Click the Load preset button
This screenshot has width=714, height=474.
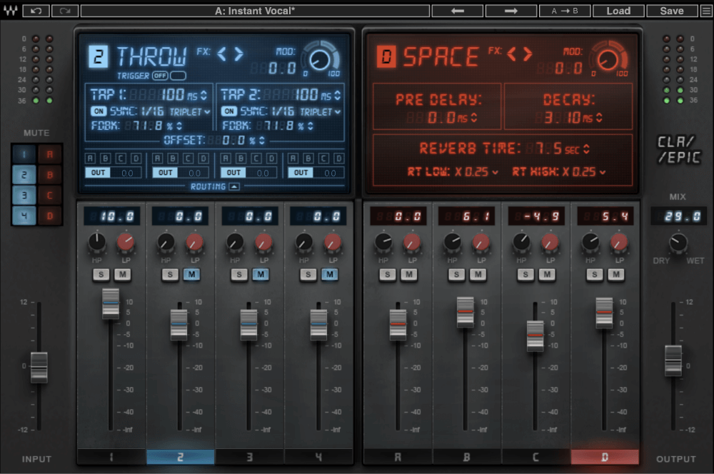tap(618, 11)
